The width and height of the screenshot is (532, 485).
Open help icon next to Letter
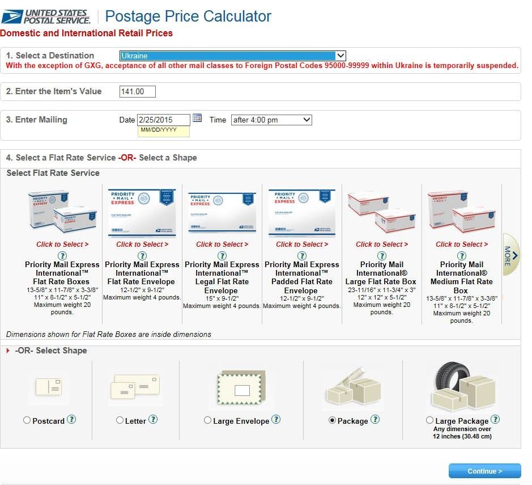click(153, 420)
